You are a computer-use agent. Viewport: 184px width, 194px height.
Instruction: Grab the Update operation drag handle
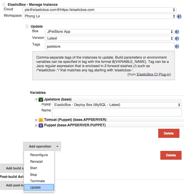pyautogui.click(x=27, y=26)
